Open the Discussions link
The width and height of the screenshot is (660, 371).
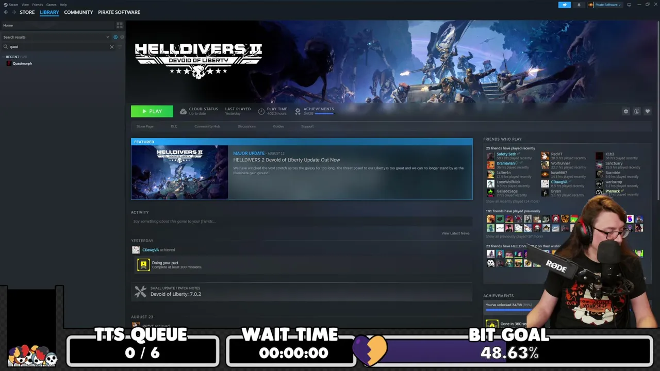tap(246, 126)
